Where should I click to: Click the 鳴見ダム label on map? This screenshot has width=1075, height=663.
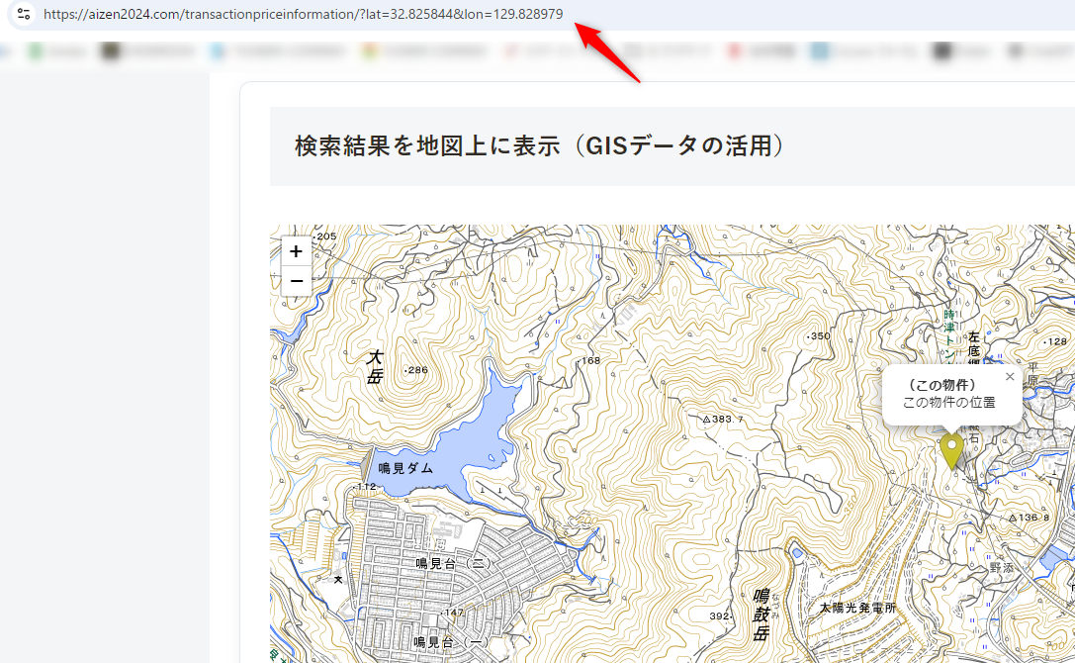pos(405,468)
